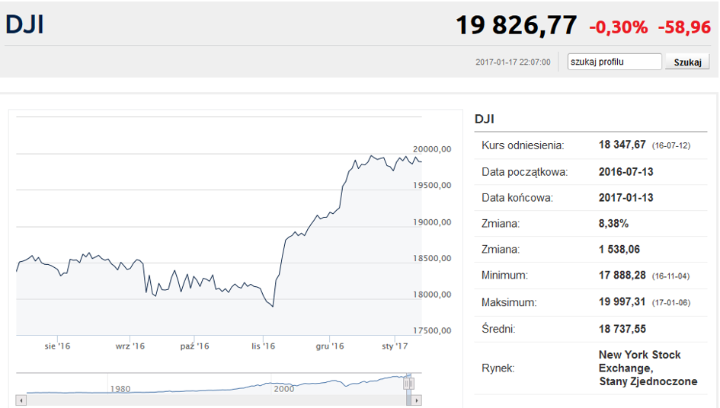Click the Maksimum row value 19 997,31
The width and height of the screenshot is (720, 408).
pos(622,302)
